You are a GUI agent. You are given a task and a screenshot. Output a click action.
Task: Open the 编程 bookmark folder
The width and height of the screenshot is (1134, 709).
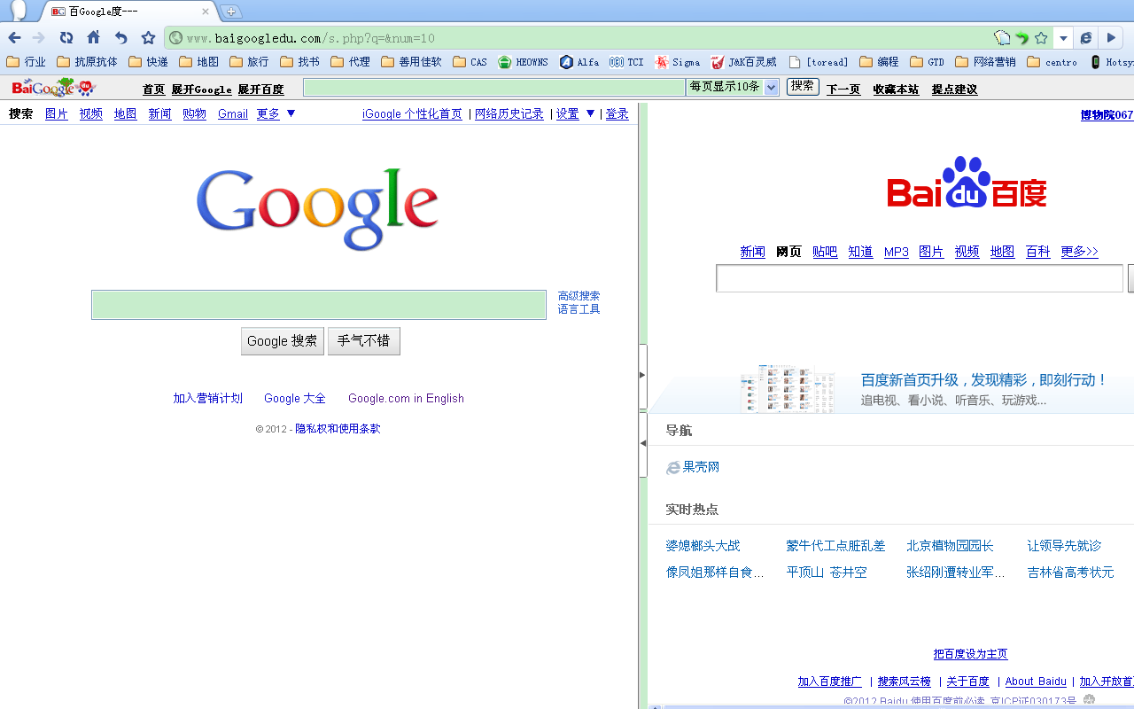[x=879, y=62]
